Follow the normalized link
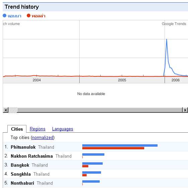Image resolution: width=188 pixels, height=188 pixels. tap(42, 138)
